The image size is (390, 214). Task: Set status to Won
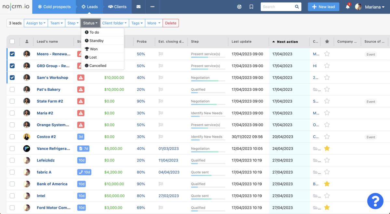(102, 49)
